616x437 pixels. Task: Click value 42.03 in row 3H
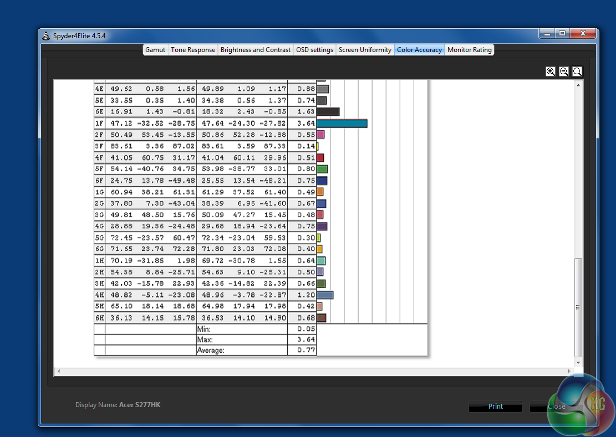click(121, 284)
